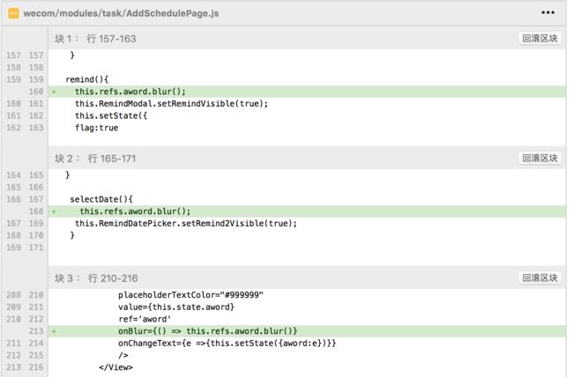The height and width of the screenshot is (377, 573).
Task: Click the file path AddSchedulePage.js header
Action: 121,13
